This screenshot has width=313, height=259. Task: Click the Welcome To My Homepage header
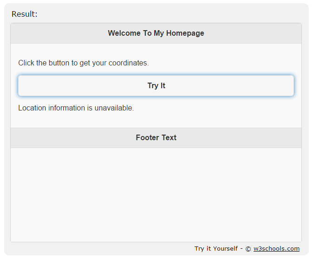point(156,33)
